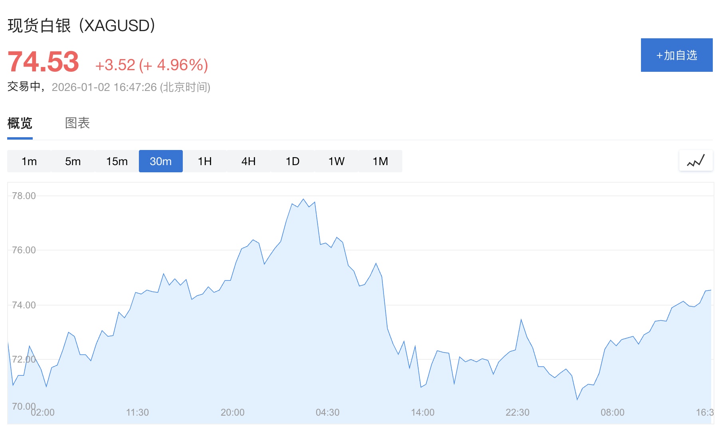Screen dimensions: 716x426
Task: Select the 5m timeframe
Action: click(73, 161)
